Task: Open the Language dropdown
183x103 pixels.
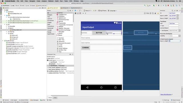Action: pos(112,11)
